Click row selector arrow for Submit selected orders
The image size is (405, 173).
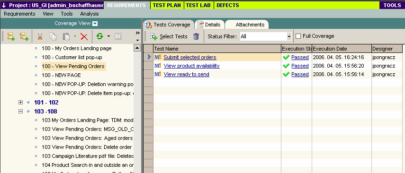click(x=149, y=57)
